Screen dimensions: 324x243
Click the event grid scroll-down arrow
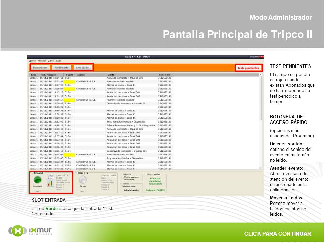click(x=260, y=168)
